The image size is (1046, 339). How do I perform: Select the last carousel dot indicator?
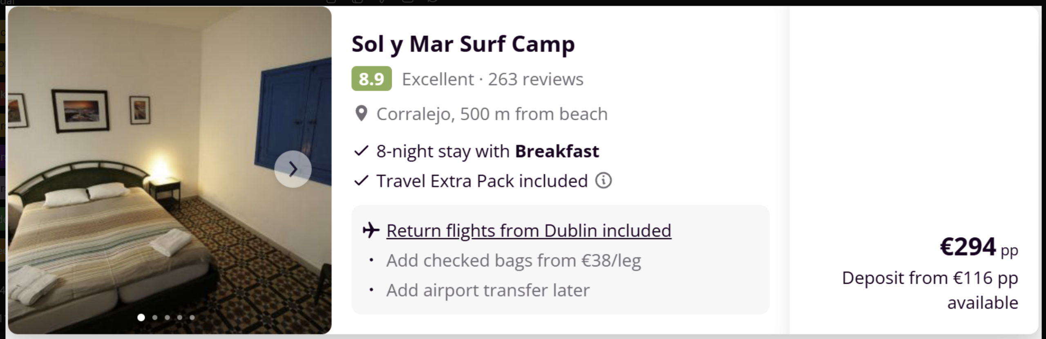(x=192, y=317)
